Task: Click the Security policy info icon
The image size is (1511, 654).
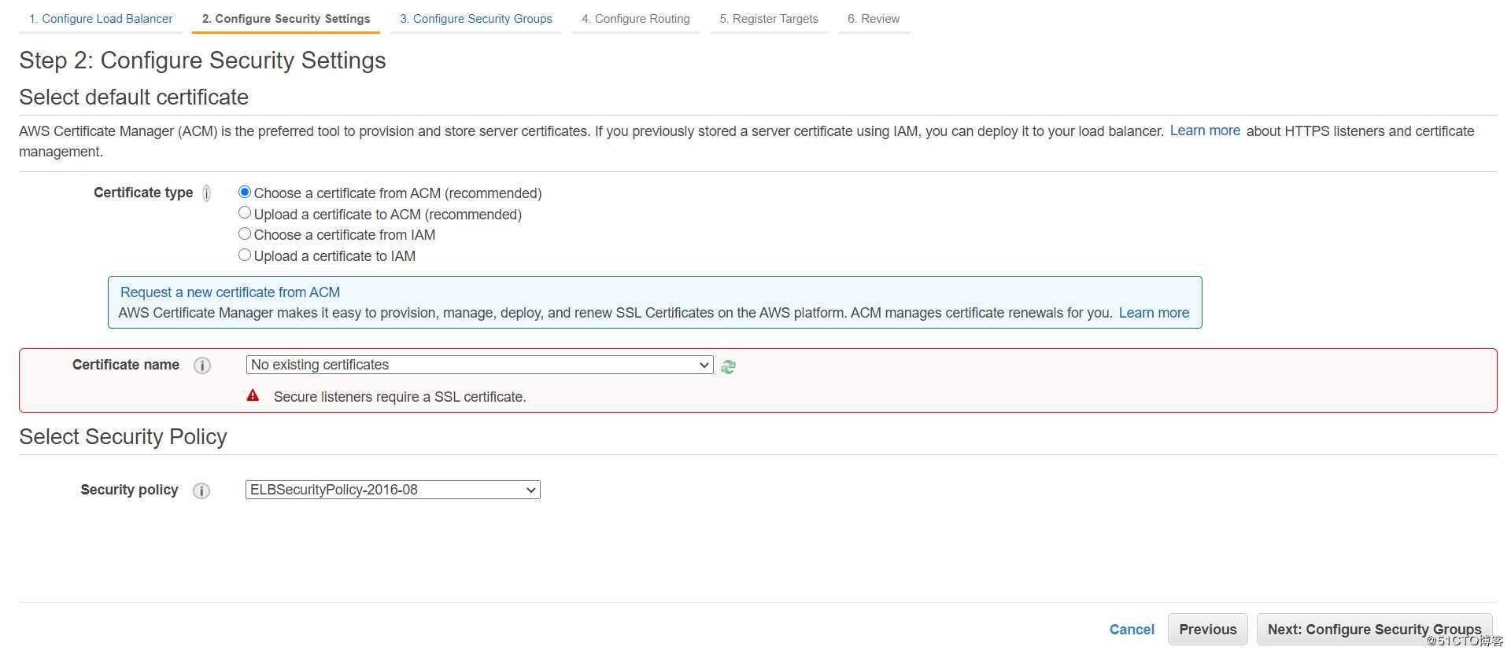Action: pyautogui.click(x=201, y=490)
